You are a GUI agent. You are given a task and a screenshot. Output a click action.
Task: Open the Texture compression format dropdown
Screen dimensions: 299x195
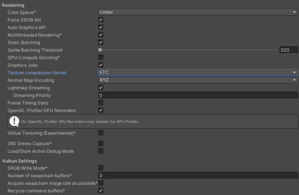click(198, 72)
